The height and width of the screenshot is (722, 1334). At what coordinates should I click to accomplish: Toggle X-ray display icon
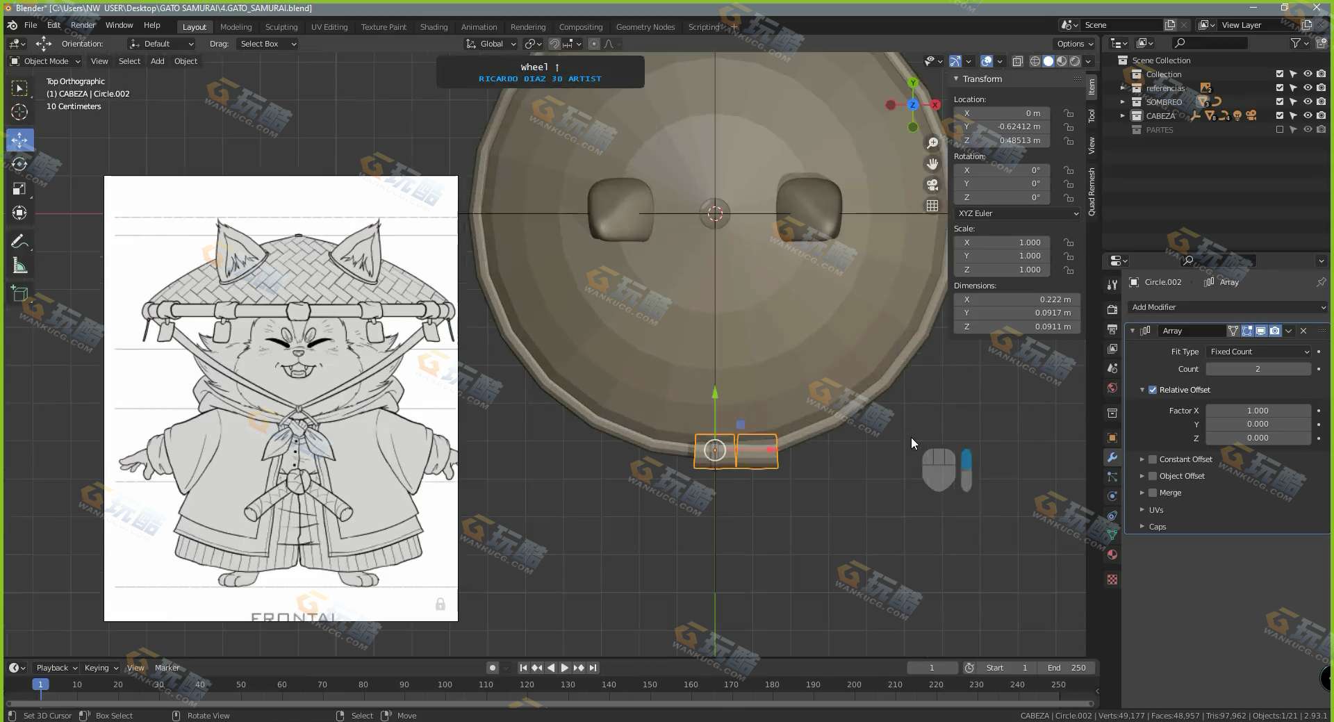point(1017,61)
